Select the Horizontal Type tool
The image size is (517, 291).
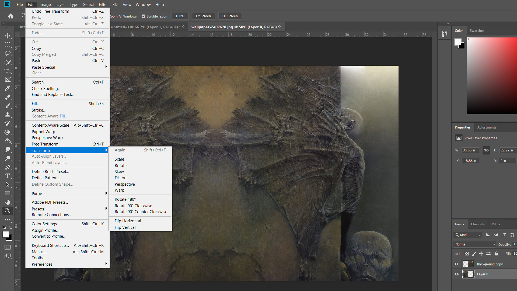point(8,176)
